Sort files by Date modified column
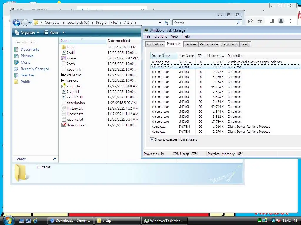Screen dimensions: 301x225 pos(123,40)
